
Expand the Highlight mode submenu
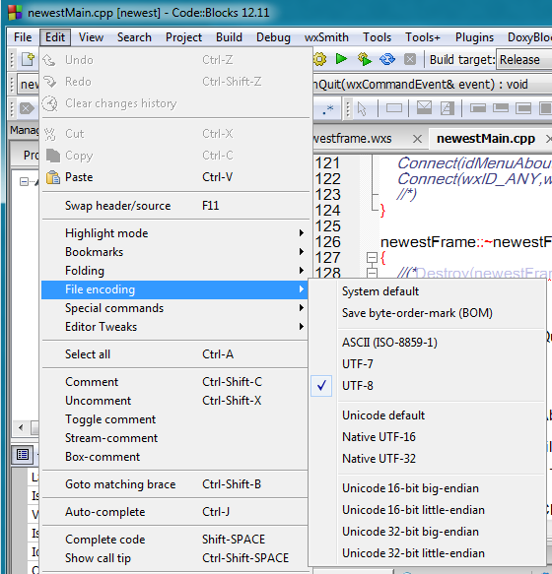coord(174,233)
